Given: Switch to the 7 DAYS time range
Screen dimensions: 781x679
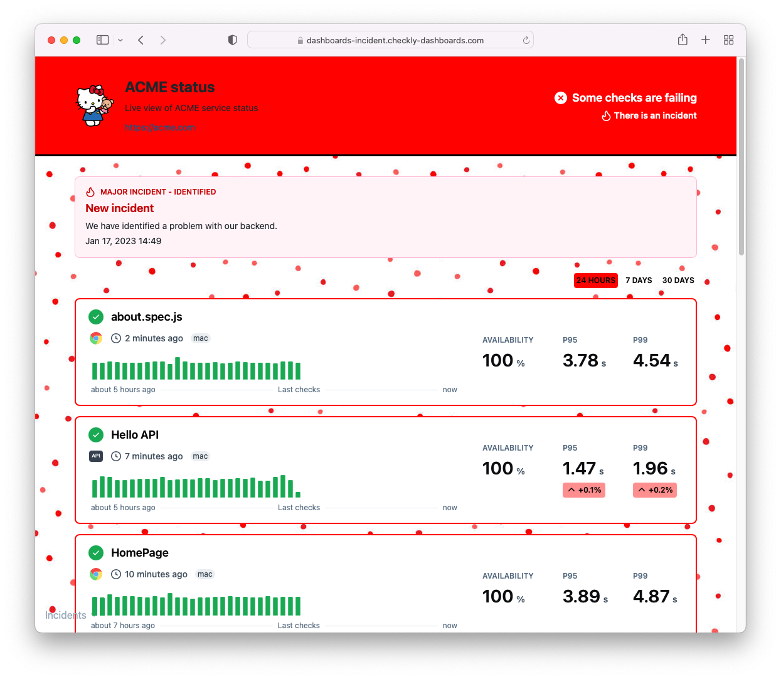Looking at the screenshot, I should point(639,281).
